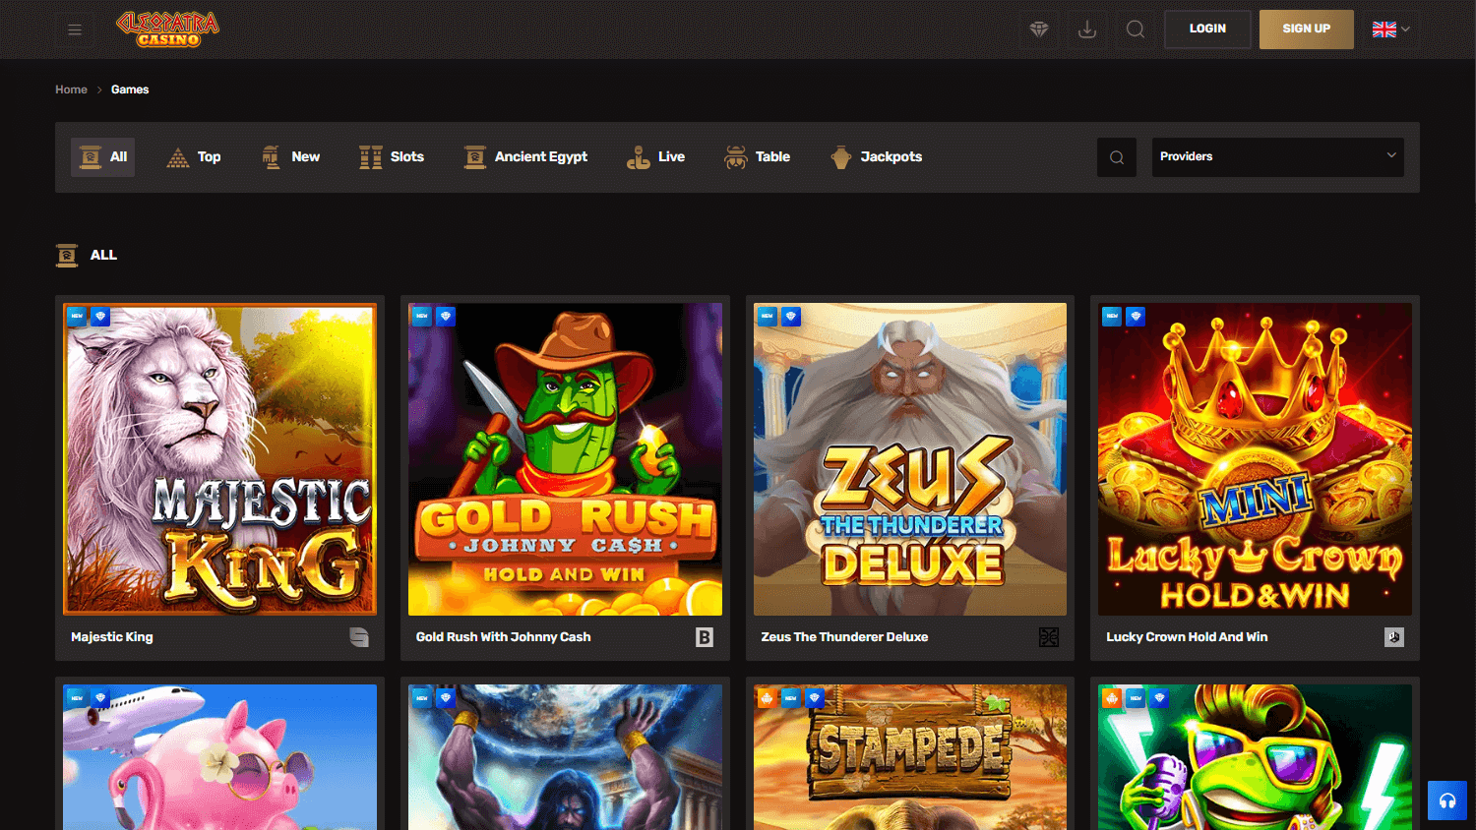Viewport: 1476px width, 830px height.
Task: Select the Slots category tab
Action: [x=392, y=157]
